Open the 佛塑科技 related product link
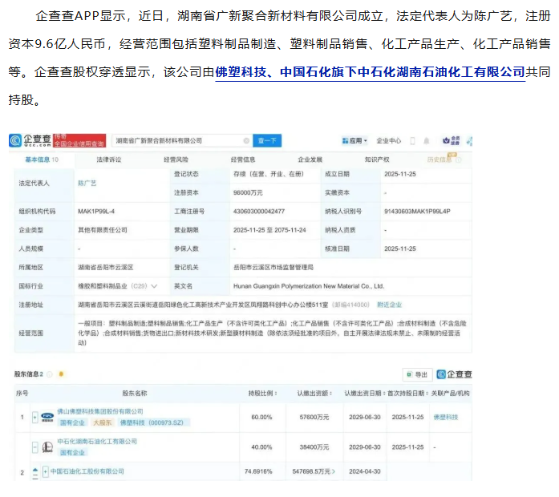The height and width of the screenshot is (497, 559). tap(446, 418)
